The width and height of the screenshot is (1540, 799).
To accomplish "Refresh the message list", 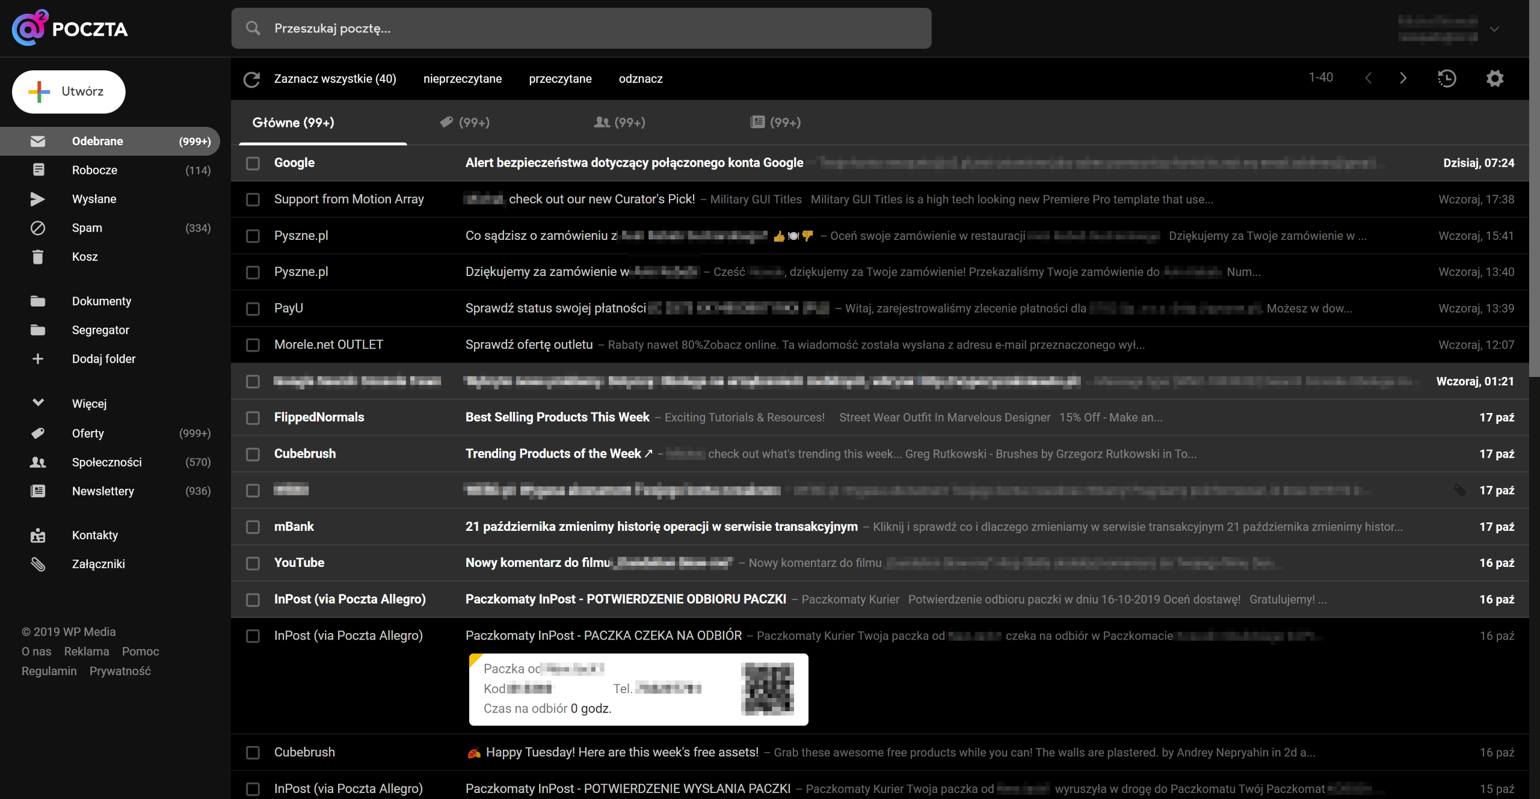I will [x=251, y=78].
